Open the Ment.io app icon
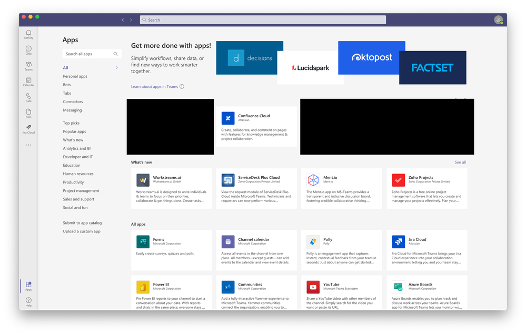 tap(313, 180)
